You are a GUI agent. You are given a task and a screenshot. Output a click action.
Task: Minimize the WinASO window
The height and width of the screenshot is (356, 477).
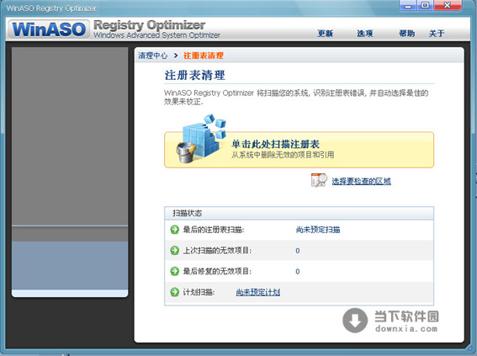pos(409,6)
